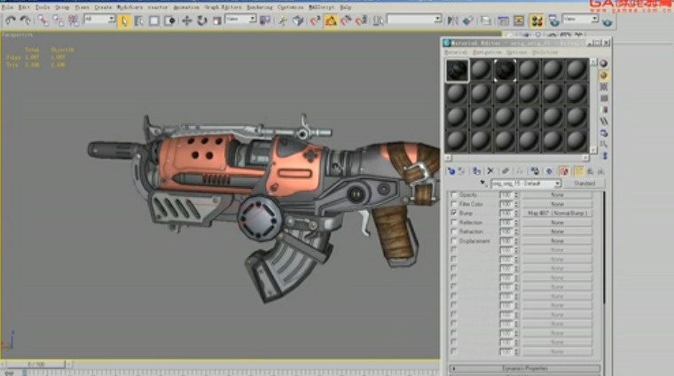Click the Reflection map None button
The height and width of the screenshot is (376, 674).
[x=557, y=223]
